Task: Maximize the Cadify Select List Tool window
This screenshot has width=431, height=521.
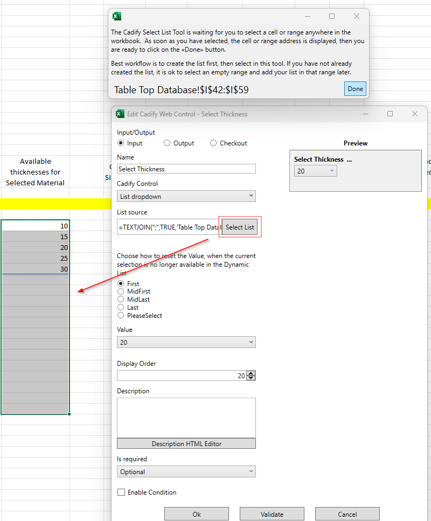Action: [332, 16]
